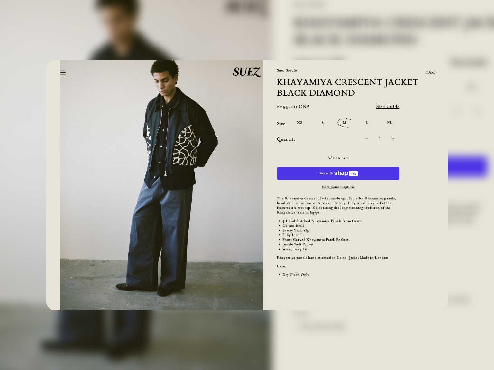This screenshot has width=494, height=370.
Task: Click Add to cart
Action: click(338, 158)
